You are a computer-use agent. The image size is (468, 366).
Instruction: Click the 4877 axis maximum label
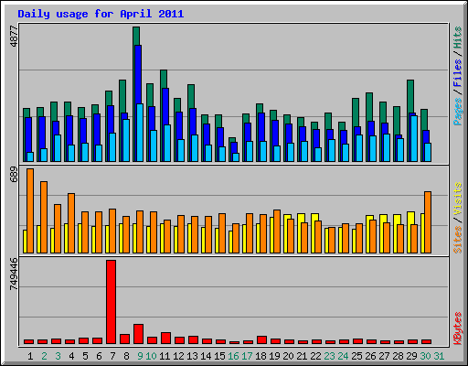[x=14, y=37]
